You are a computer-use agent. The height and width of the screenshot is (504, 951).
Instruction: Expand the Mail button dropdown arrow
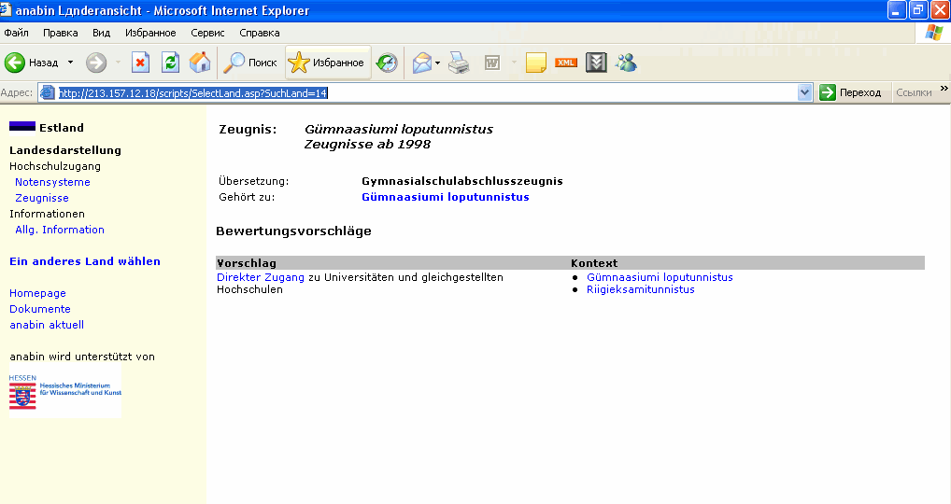[438, 63]
